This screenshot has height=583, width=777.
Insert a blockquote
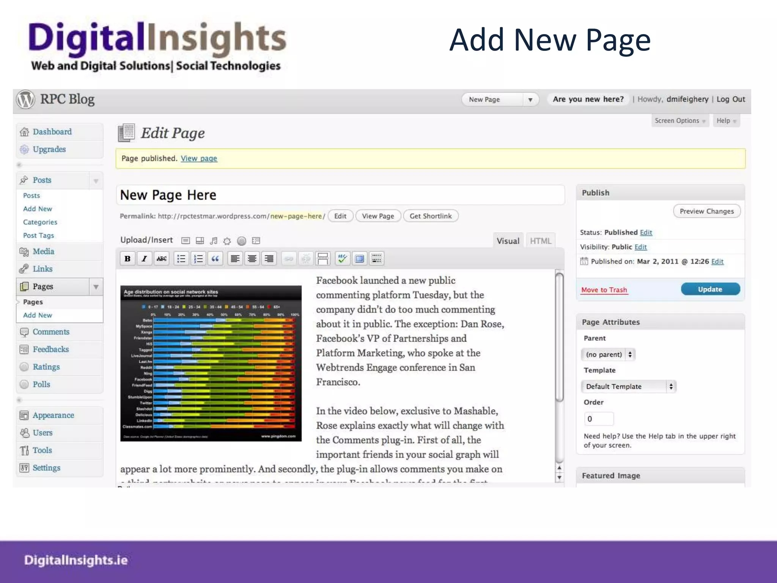coord(215,259)
